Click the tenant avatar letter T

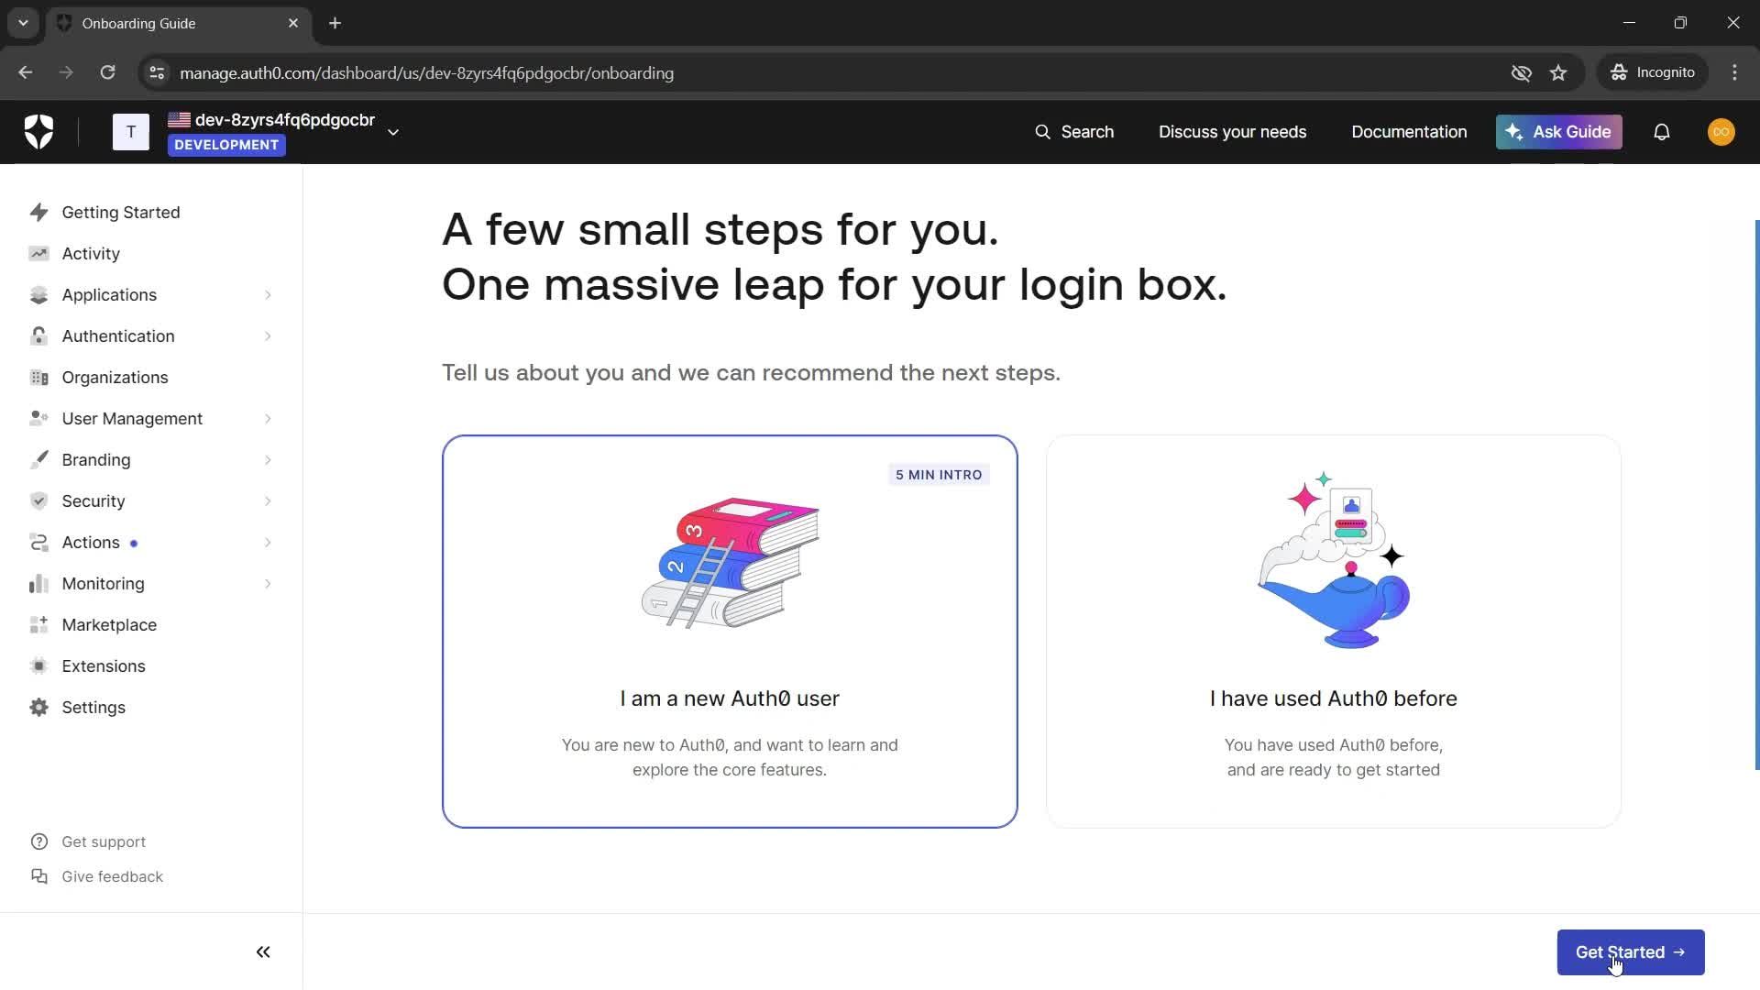(x=131, y=132)
